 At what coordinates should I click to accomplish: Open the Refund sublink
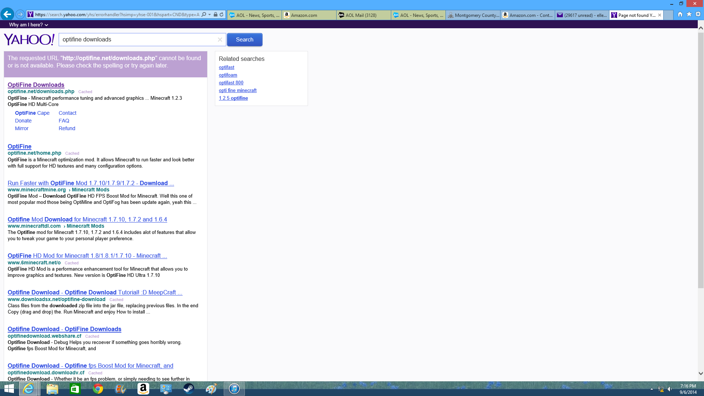(x=67, y=128)
